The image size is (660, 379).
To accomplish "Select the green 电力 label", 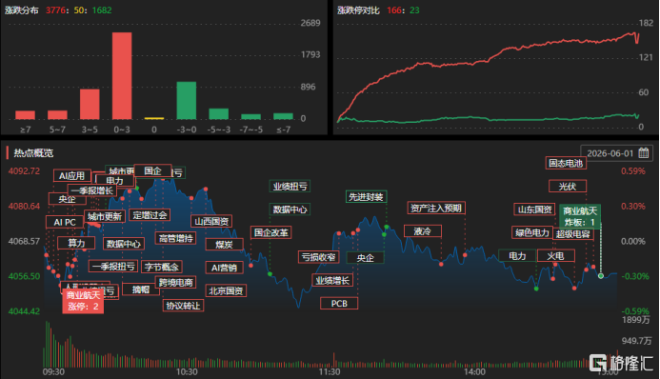I will click(517, 256).
